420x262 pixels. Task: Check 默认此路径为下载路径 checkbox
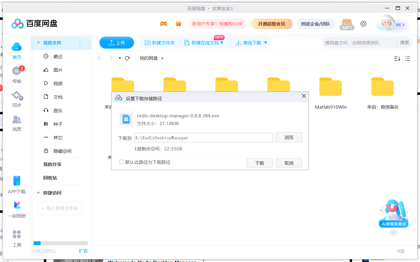[x=122, y=162]
